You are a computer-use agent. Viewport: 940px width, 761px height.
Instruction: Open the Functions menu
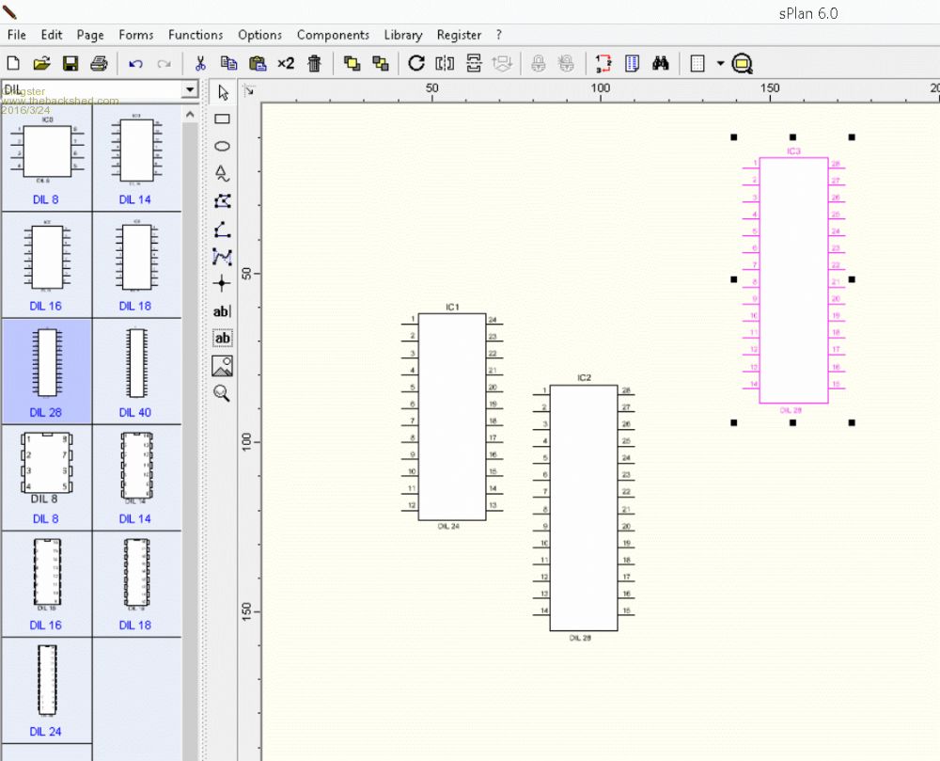(x=196, y=35)
